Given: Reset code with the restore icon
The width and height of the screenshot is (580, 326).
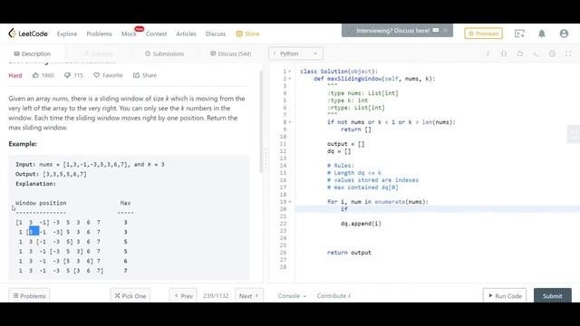Looking at the screenshot, I should (x=519, y=53).
